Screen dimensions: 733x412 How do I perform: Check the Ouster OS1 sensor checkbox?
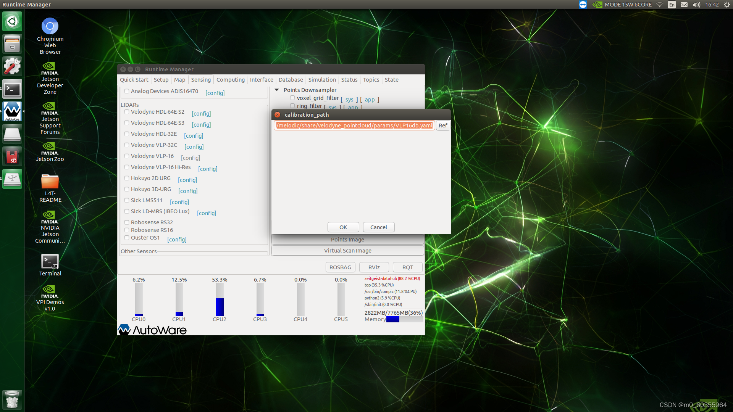pos(127,238)
